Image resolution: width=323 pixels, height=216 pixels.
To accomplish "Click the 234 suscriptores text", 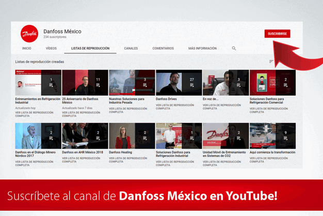I will tap(55, 37).
